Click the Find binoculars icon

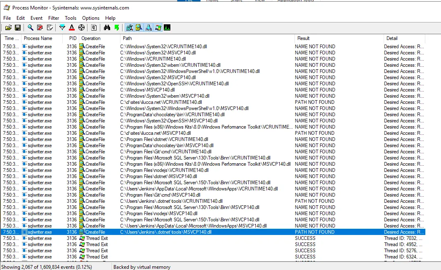coord(107,28)
